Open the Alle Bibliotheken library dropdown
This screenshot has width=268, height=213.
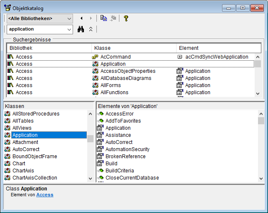click(69, 18)
